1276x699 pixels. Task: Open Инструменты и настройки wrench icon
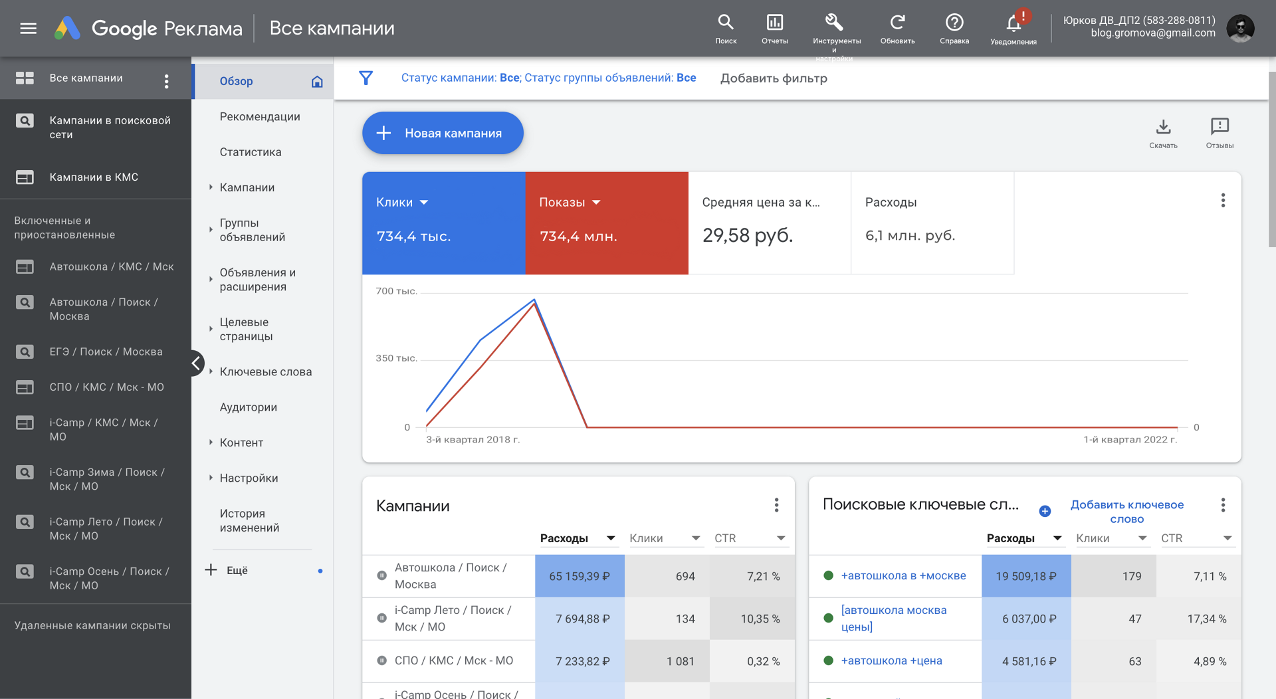(x=834, y=23)
